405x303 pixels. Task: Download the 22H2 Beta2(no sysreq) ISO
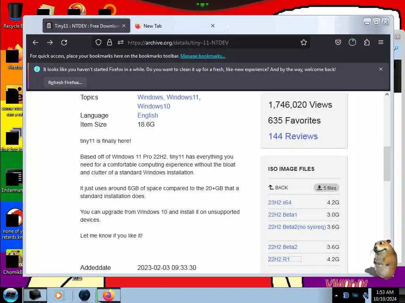[x=297, y=227]
